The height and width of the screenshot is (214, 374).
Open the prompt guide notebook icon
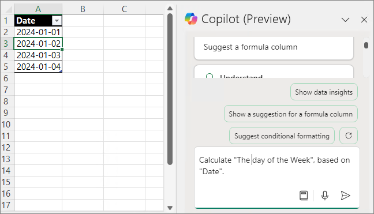point(304,196)
